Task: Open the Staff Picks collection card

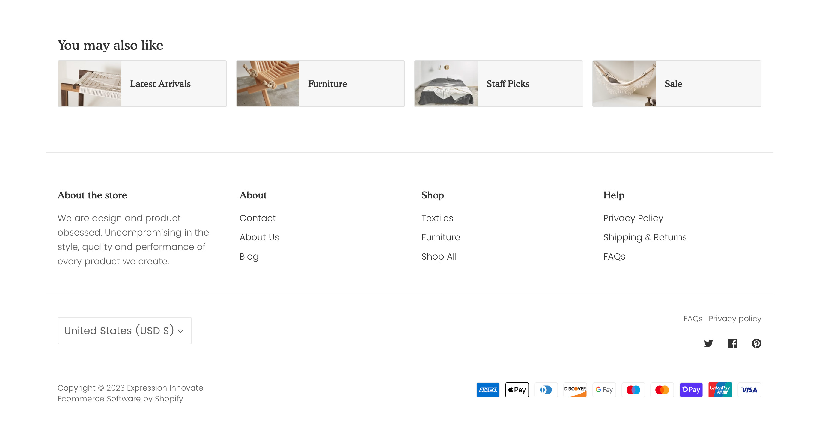Action: coord(499,84)
